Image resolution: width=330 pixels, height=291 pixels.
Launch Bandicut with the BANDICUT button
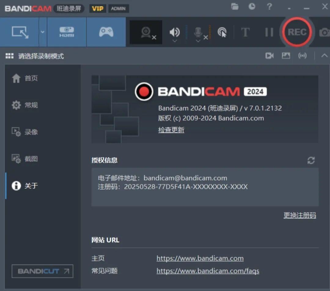[42, 271]
